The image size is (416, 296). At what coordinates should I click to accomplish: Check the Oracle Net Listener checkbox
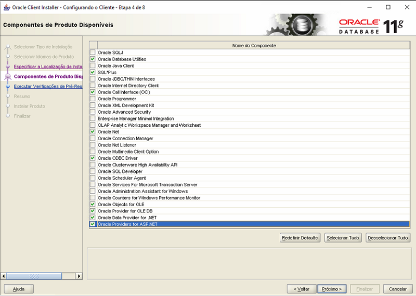(93, 145)
